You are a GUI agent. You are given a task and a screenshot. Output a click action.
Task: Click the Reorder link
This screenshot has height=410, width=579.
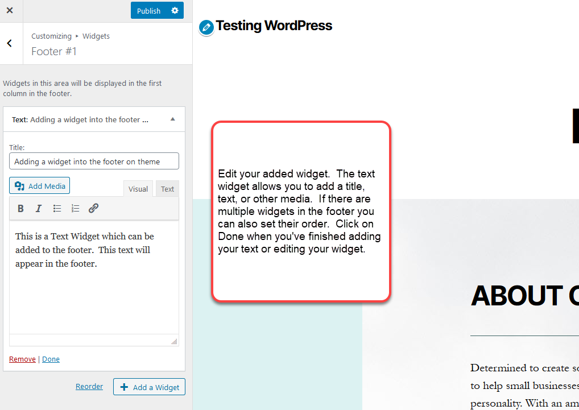point(89,386)
